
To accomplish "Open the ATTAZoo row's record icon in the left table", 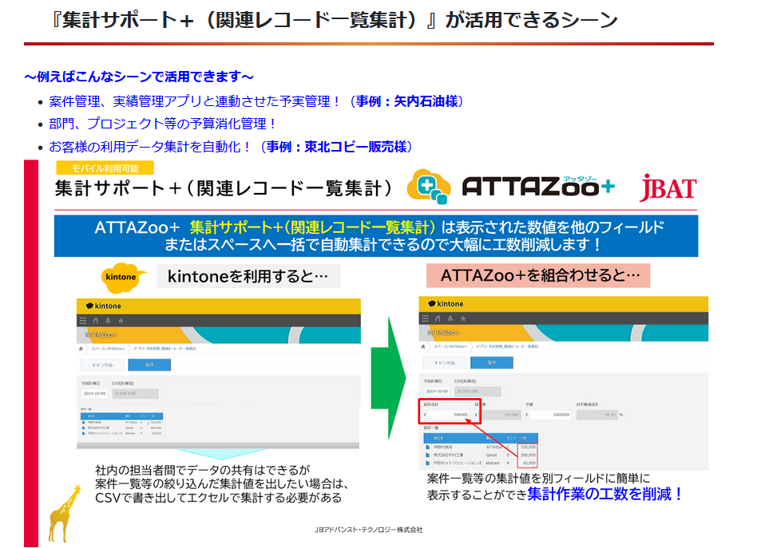I will pos(84,422).
